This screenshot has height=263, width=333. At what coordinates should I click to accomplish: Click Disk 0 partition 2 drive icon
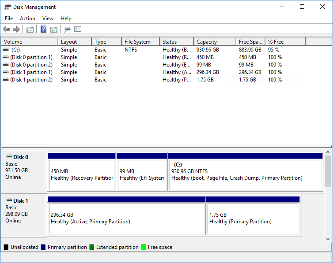pos(6,65)
